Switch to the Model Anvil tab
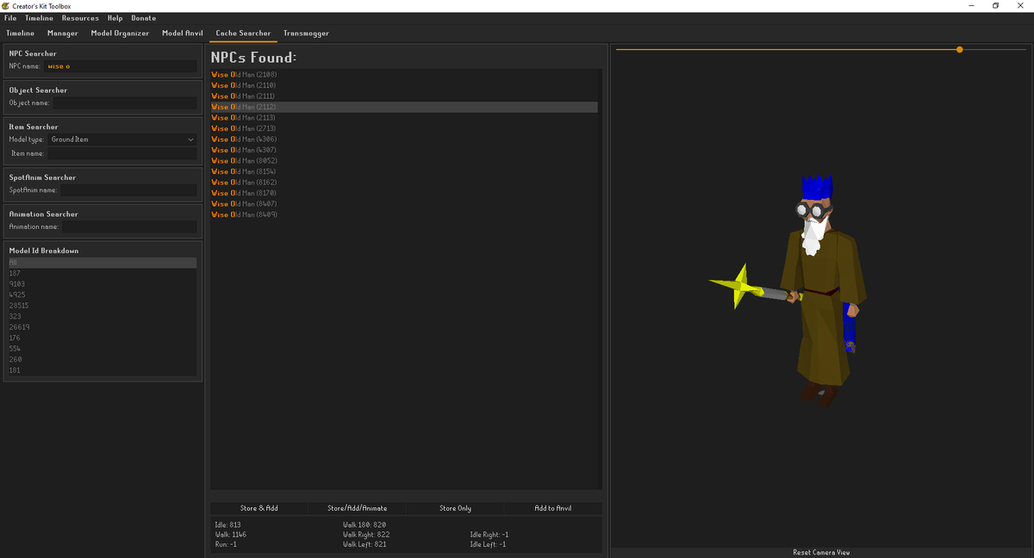The height and width of the screenshot is (558, 1034). [183, 34]
